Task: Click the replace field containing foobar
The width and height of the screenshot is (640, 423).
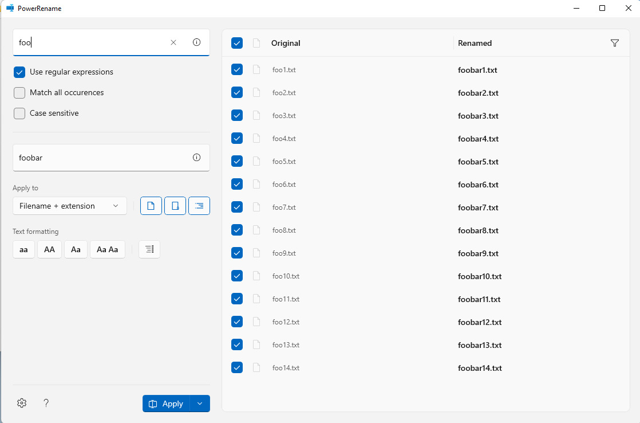Action: point(100,158)
